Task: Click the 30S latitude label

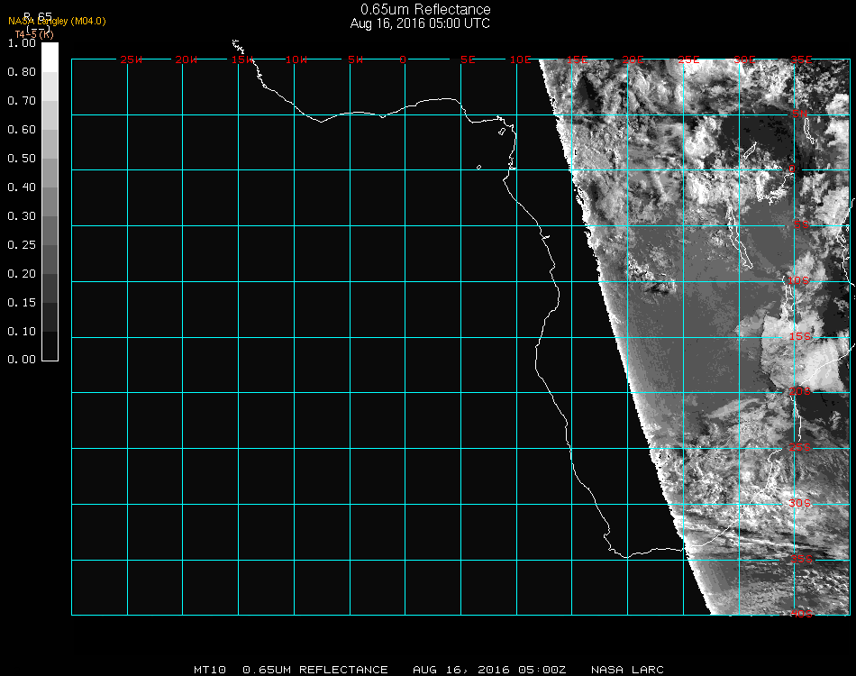Action: pyautogui.click(x=799, y=503)
